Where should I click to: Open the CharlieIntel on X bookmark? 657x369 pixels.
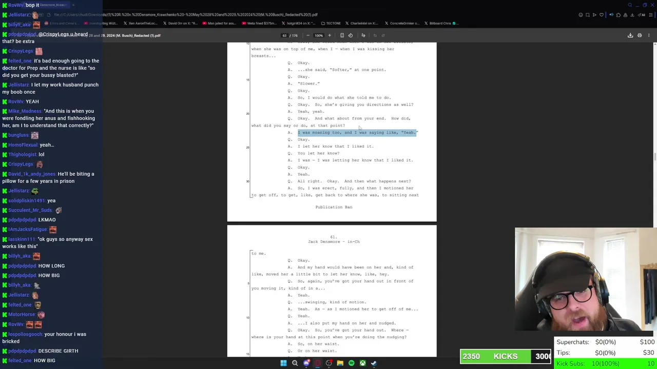point(362,23)
